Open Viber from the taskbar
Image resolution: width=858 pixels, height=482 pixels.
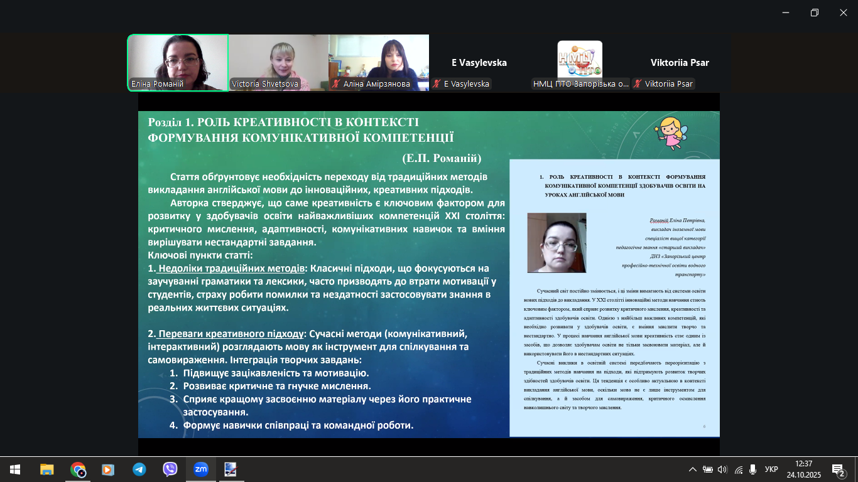pos(170,469)
